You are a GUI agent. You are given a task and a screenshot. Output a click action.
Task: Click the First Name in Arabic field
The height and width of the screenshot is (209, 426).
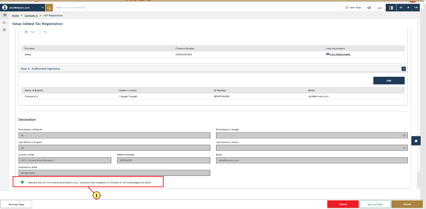pos(312,135)
